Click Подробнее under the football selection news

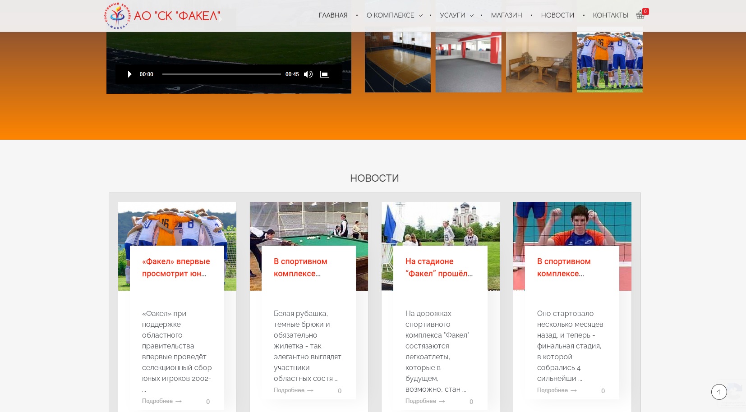162,401
